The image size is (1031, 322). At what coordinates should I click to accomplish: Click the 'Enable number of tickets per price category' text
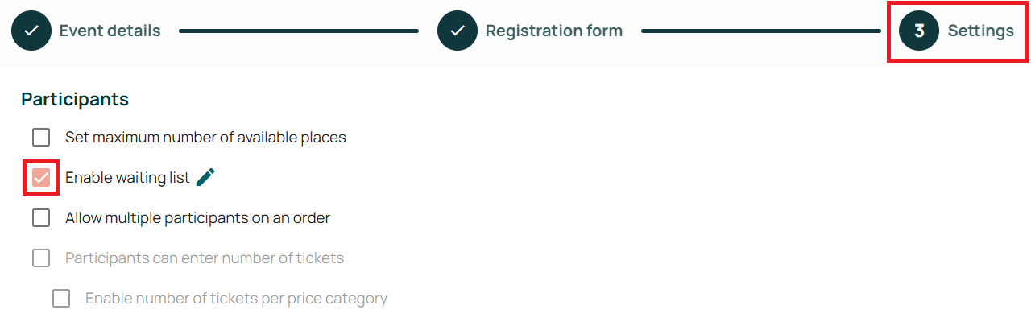point(236,299)
